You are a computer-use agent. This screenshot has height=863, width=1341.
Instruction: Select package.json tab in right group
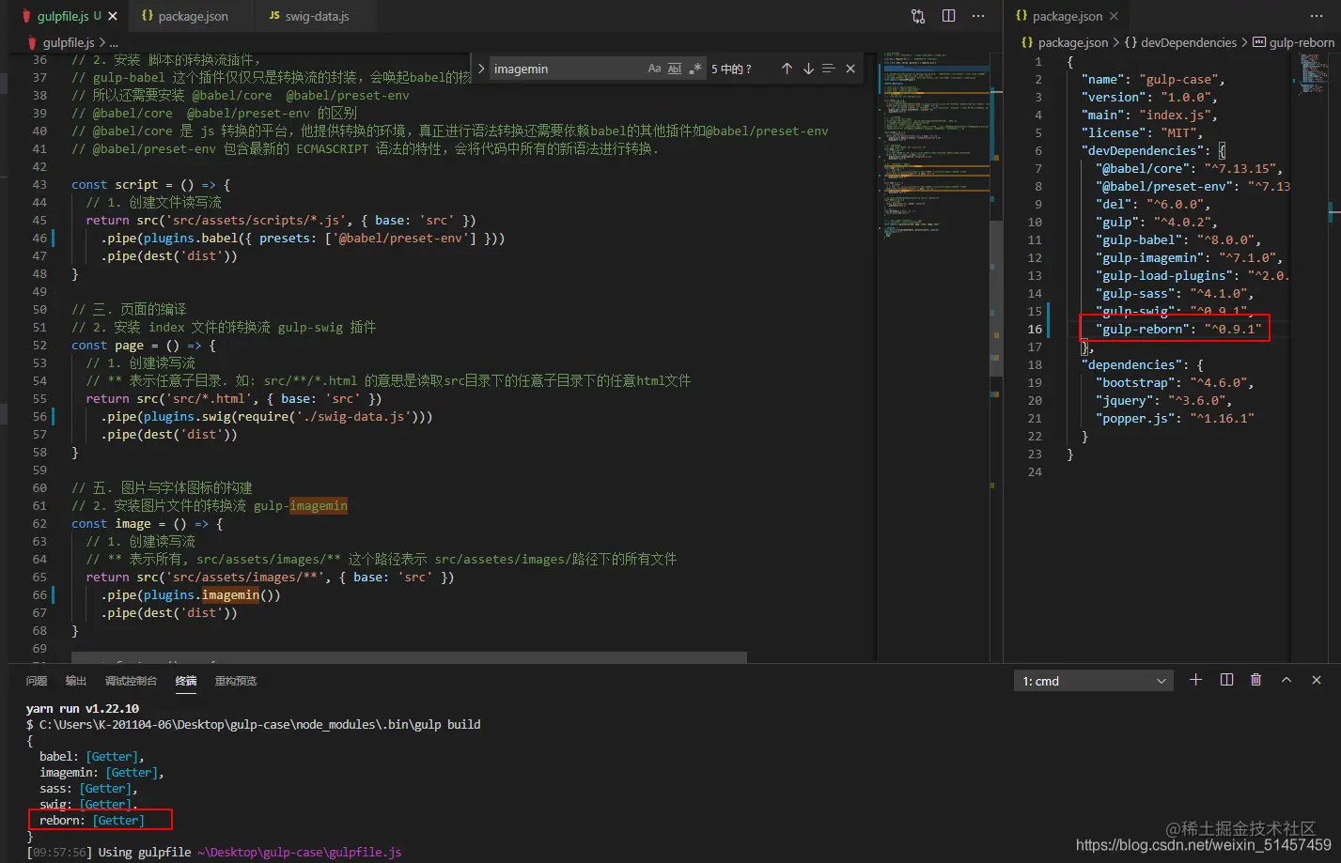tap(1068, 16)
